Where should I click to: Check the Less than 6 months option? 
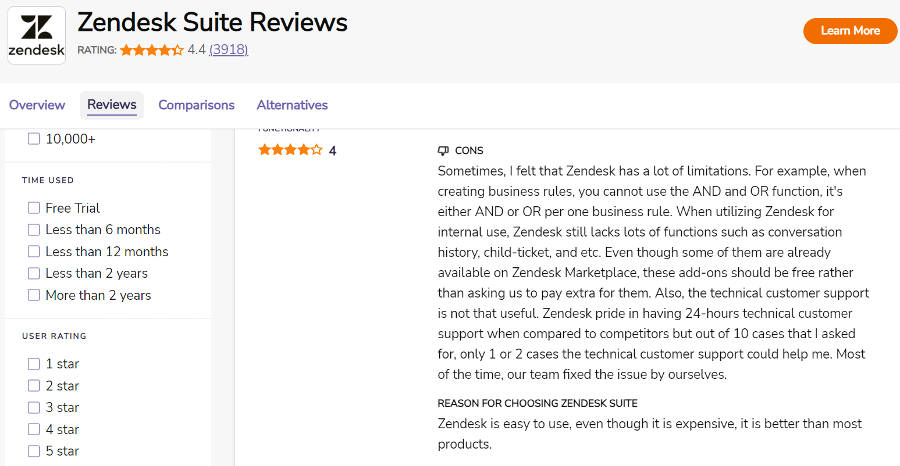click(33, 230)
